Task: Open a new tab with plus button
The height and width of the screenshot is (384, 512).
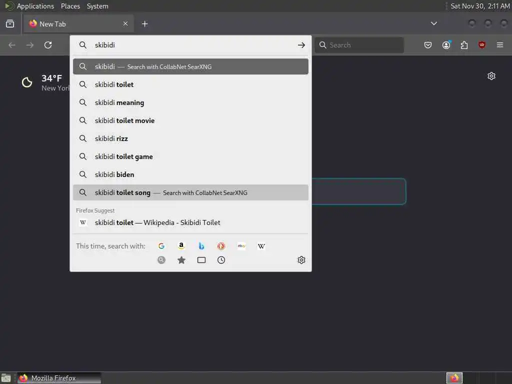Action: [144, 24]
